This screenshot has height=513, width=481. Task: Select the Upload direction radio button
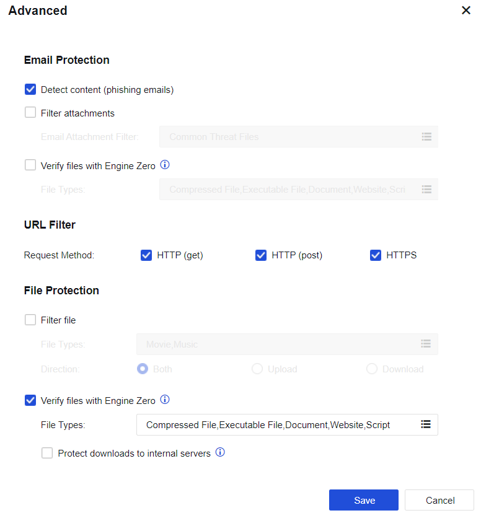tap(257, 369)
